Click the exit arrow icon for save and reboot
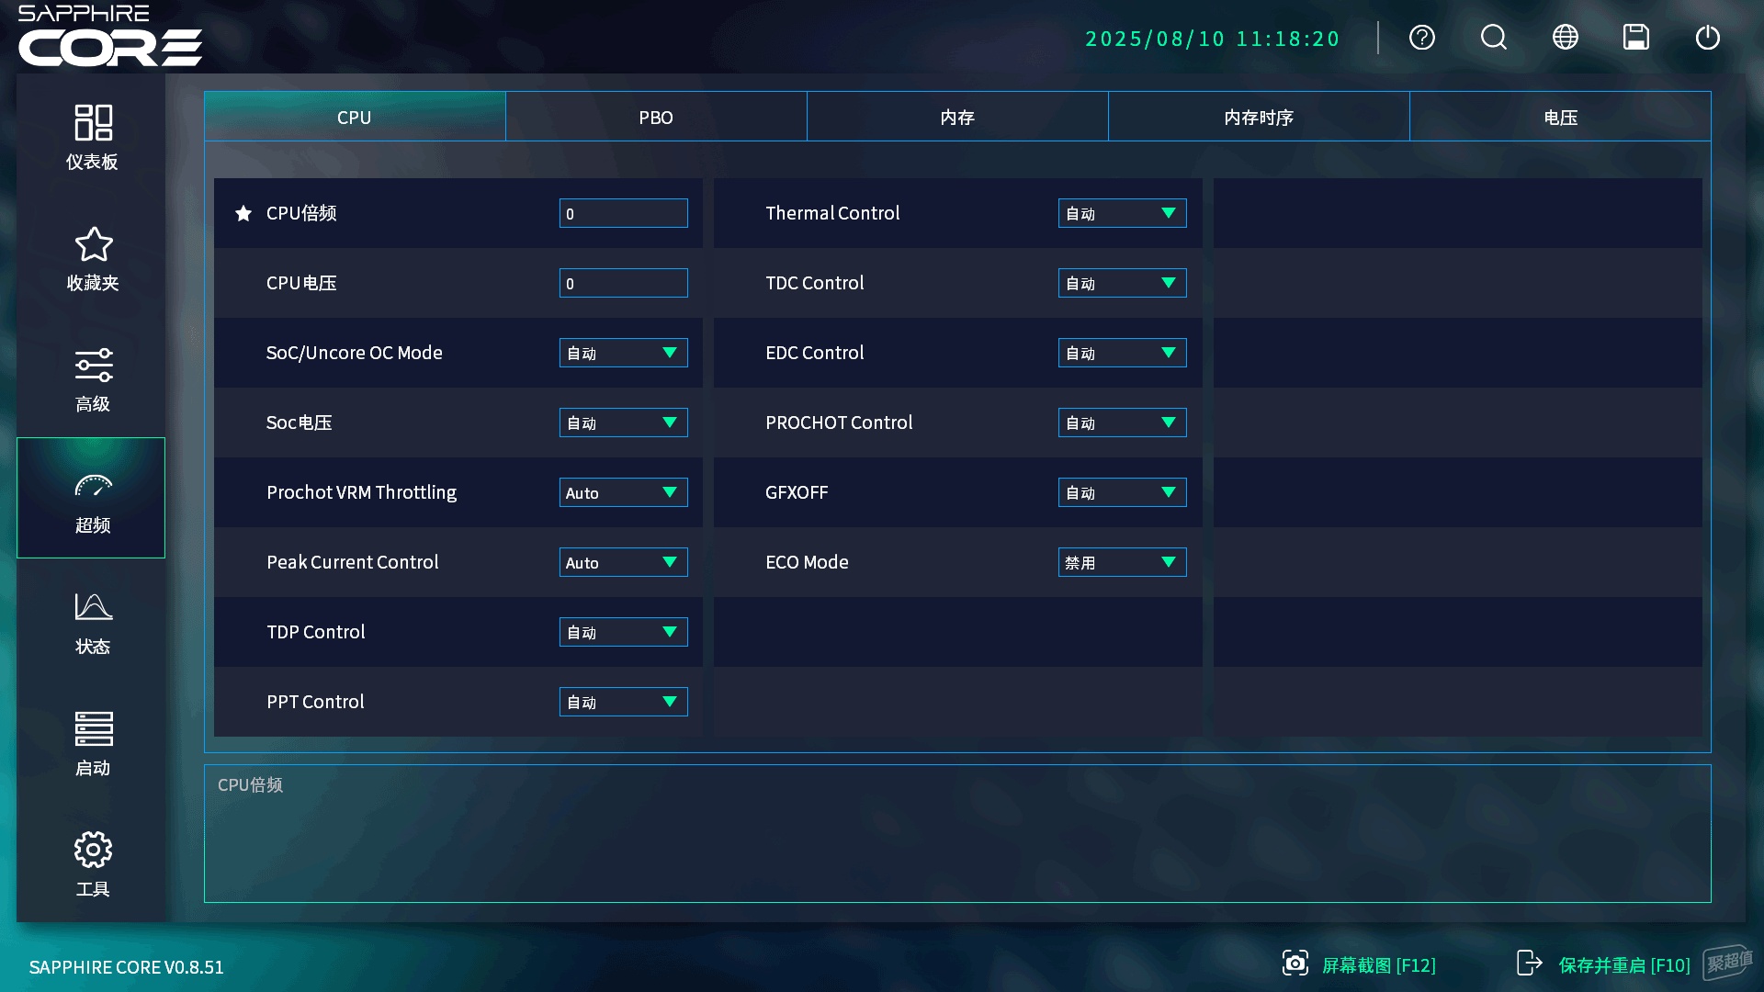The height and width of the screenshot is (992, 1764). pos(1529,963)
